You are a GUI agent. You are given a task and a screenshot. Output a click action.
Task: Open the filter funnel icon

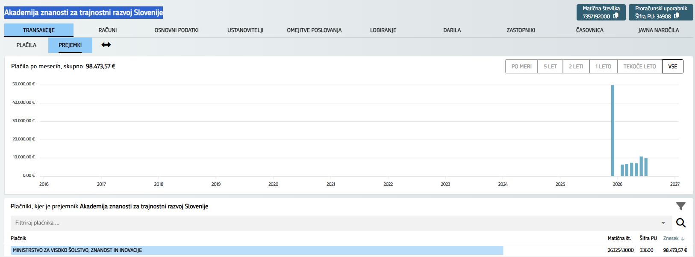coord(681,206)
